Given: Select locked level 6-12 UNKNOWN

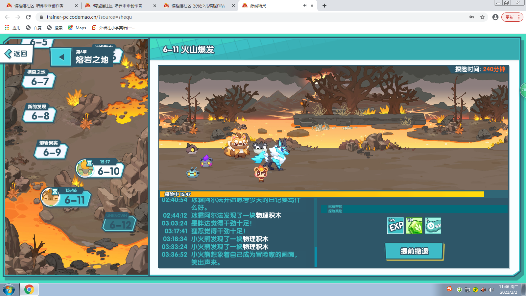Looking at the screenshot, I should coord(120,222).
